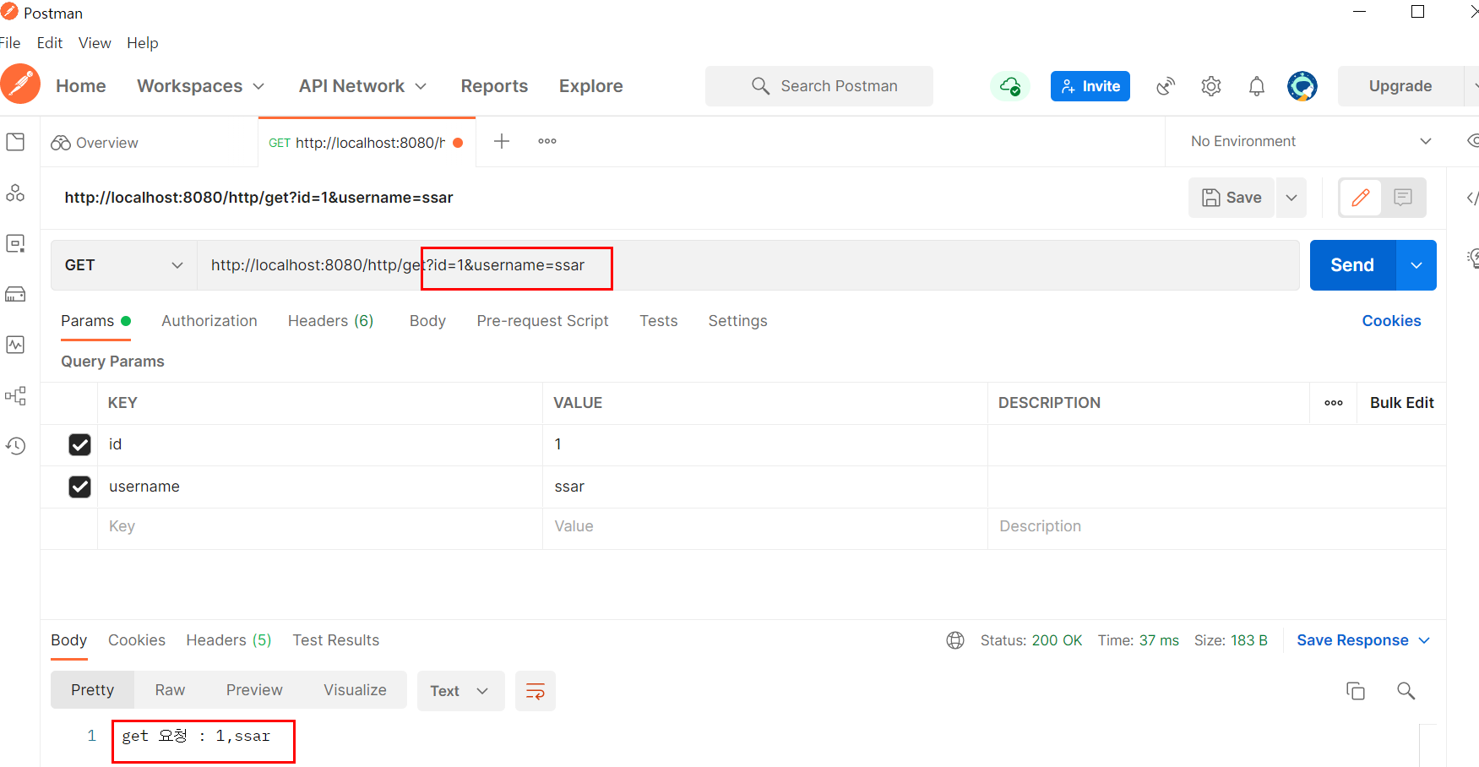The width and height of the screenshot is (1479, 767).
Task: Open the History sidebar icon
Action: click(15, 446)
